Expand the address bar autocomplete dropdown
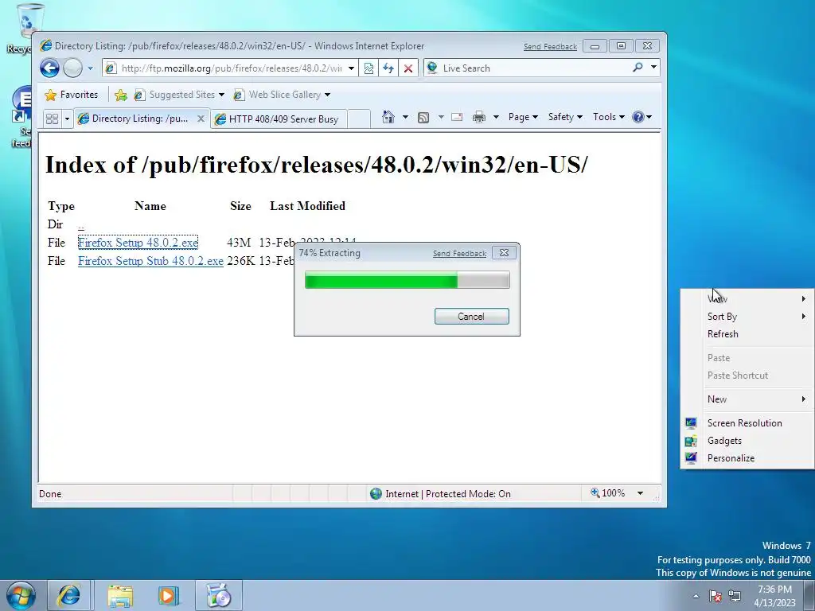Viewport: 815px width, 611px height. click(x=351, y=68)
